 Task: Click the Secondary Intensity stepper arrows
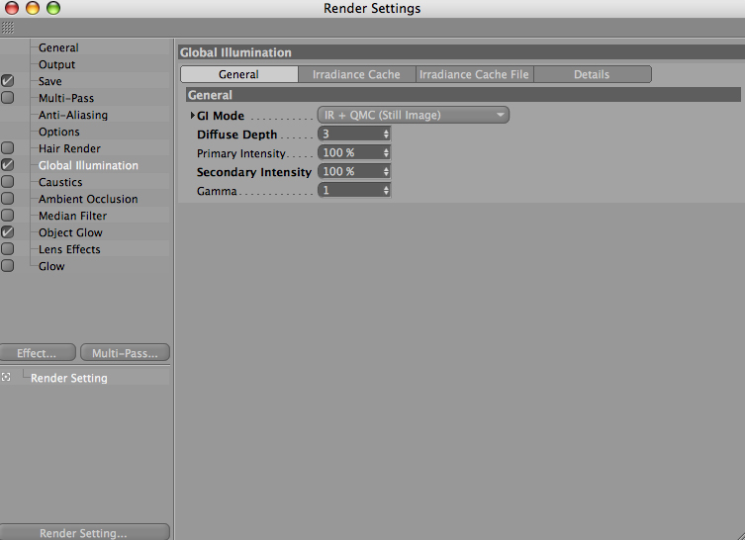(x=386, y=171)
